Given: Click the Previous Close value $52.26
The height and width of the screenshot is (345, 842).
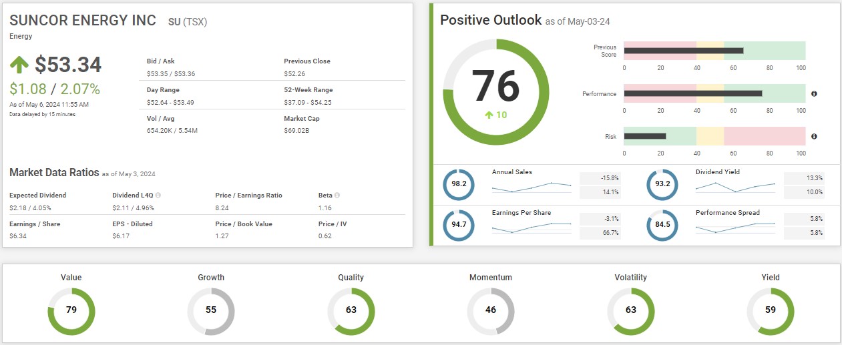Looking at the screenshot, I should (x=294, y=74).
